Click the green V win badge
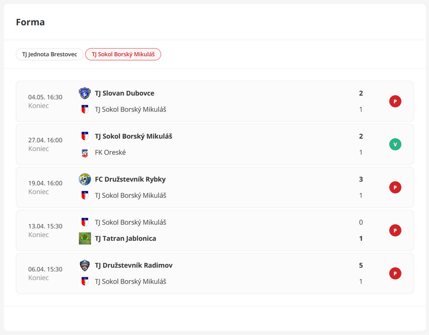 pyautogui.click(x=395, y=145)
